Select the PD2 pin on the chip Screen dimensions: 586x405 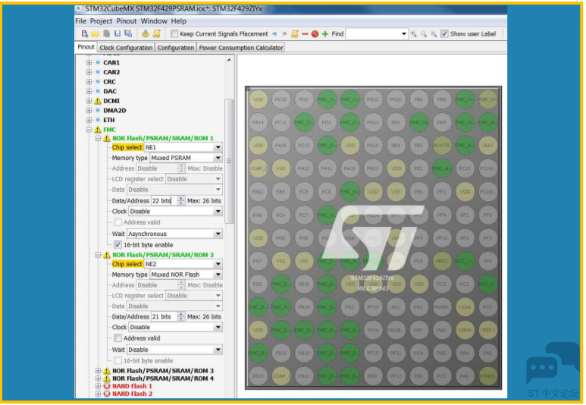click(303, 99)
